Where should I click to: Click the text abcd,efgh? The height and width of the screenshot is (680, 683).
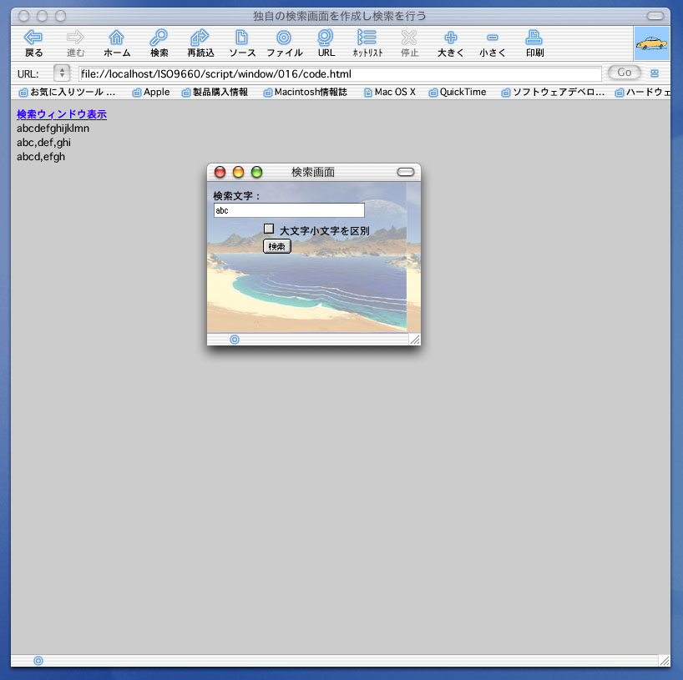[x=41, y=156]
